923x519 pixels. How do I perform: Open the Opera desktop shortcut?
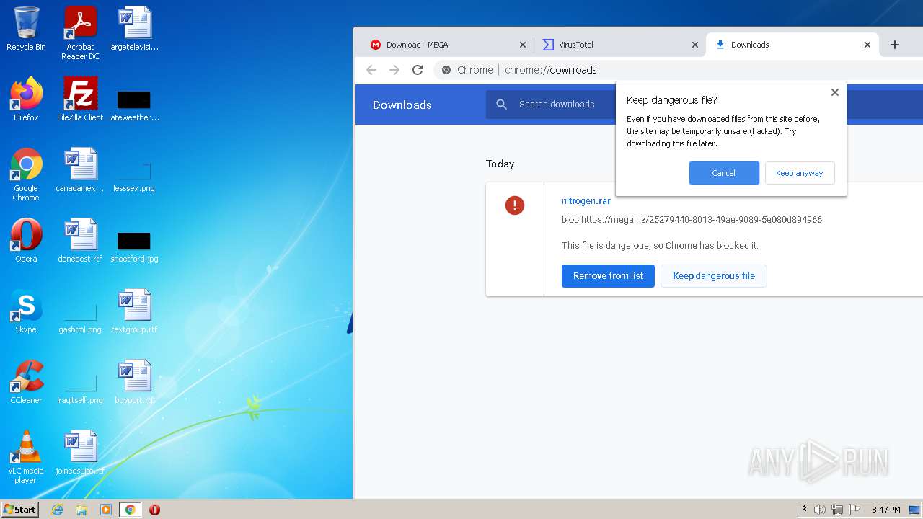pos(26,241)
